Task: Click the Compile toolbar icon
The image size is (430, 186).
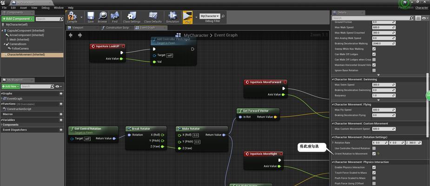Action: pyautogui.click(x=72, y=17)
